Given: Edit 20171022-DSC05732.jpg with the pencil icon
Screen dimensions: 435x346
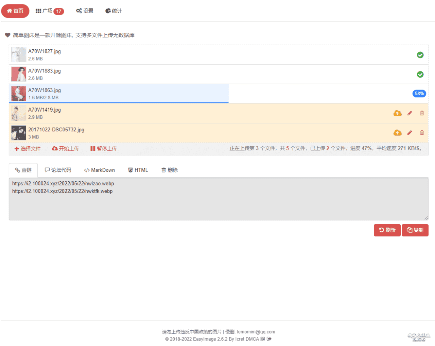Looking at the screenshot, I should pyautogui.click(x=410, y=133).
